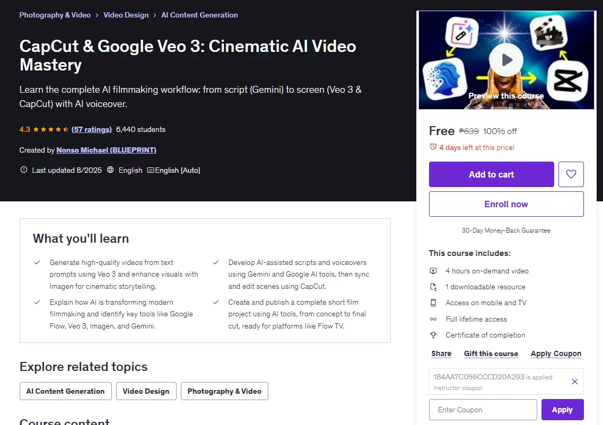Click checkmark beside Create and publish short film
This screenshot has width=603, height=425.
(216, 303)
